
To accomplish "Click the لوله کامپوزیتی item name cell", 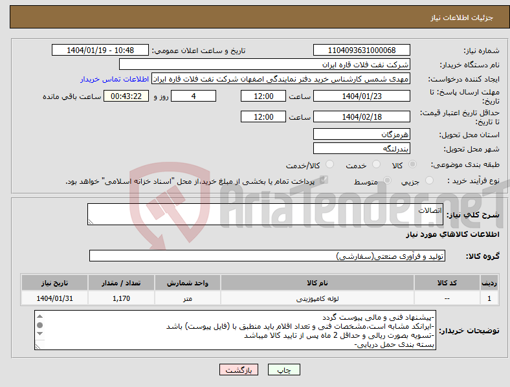I will click(x=317, y=298).
